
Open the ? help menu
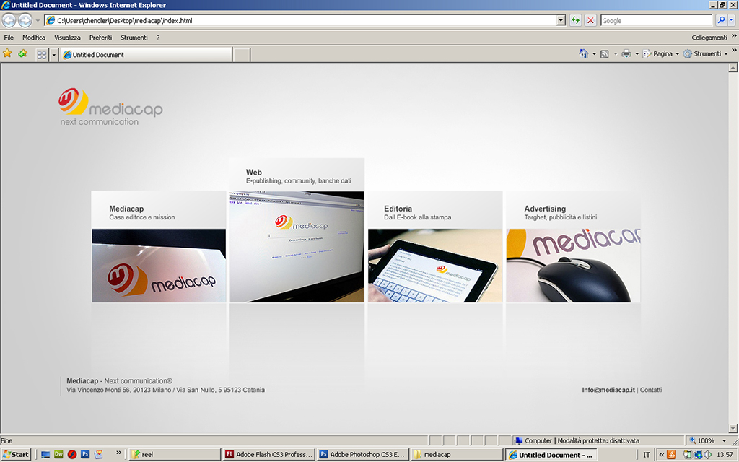coord(158,38)
